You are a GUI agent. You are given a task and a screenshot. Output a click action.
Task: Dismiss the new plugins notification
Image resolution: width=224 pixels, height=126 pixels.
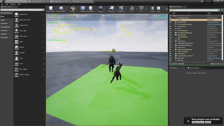208,122
